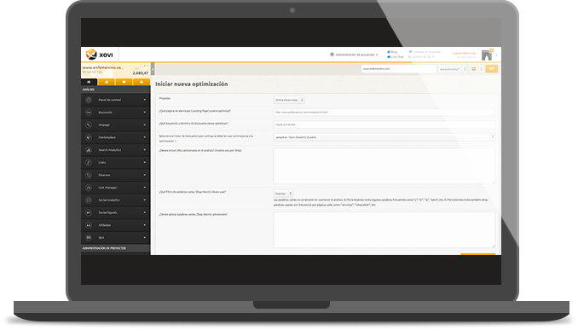
Task: Select the third orange sidebar tab
Action: pos(124,82)
